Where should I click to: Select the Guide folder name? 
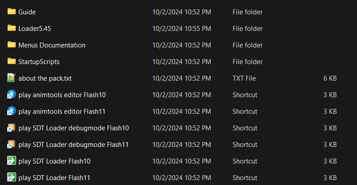coord(27,12)
